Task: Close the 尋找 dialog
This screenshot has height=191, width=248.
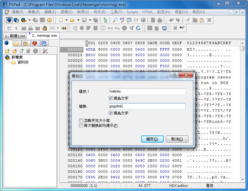Action: pyautogui.click(x=186, y=75)
